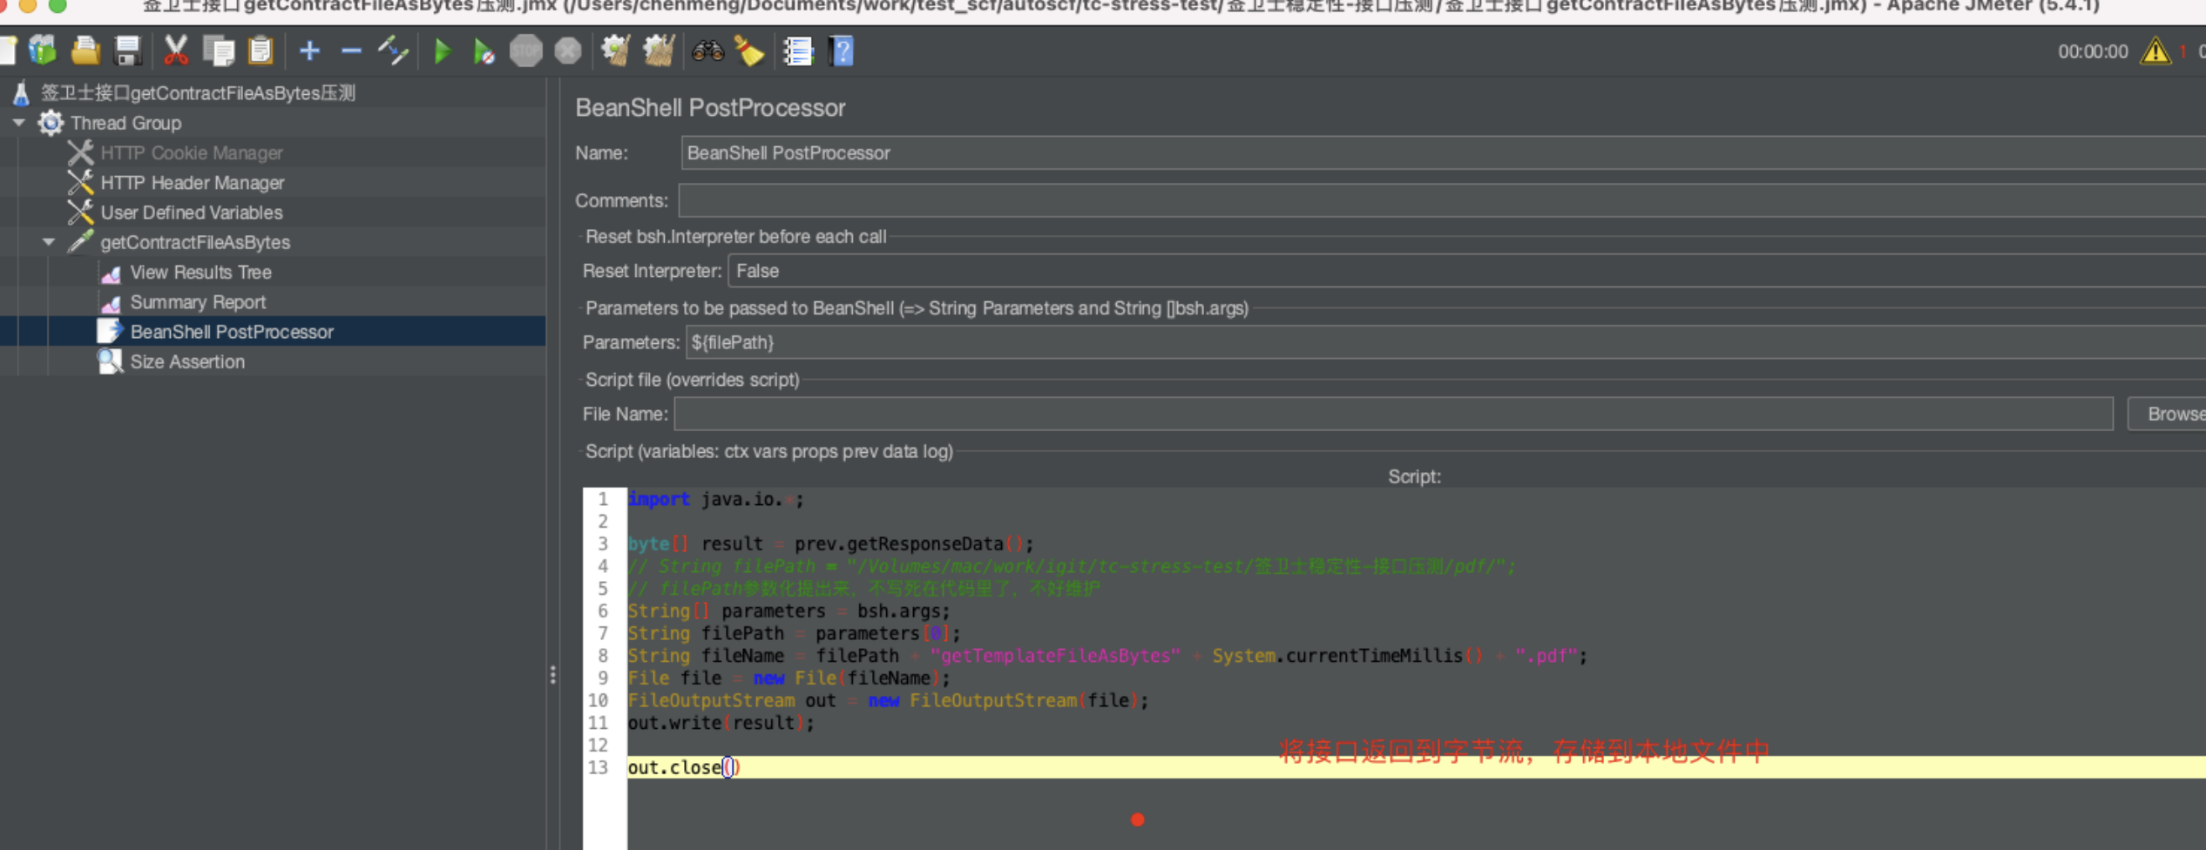
Task: Clear results with the Clear icon
Action: [616, 51]
